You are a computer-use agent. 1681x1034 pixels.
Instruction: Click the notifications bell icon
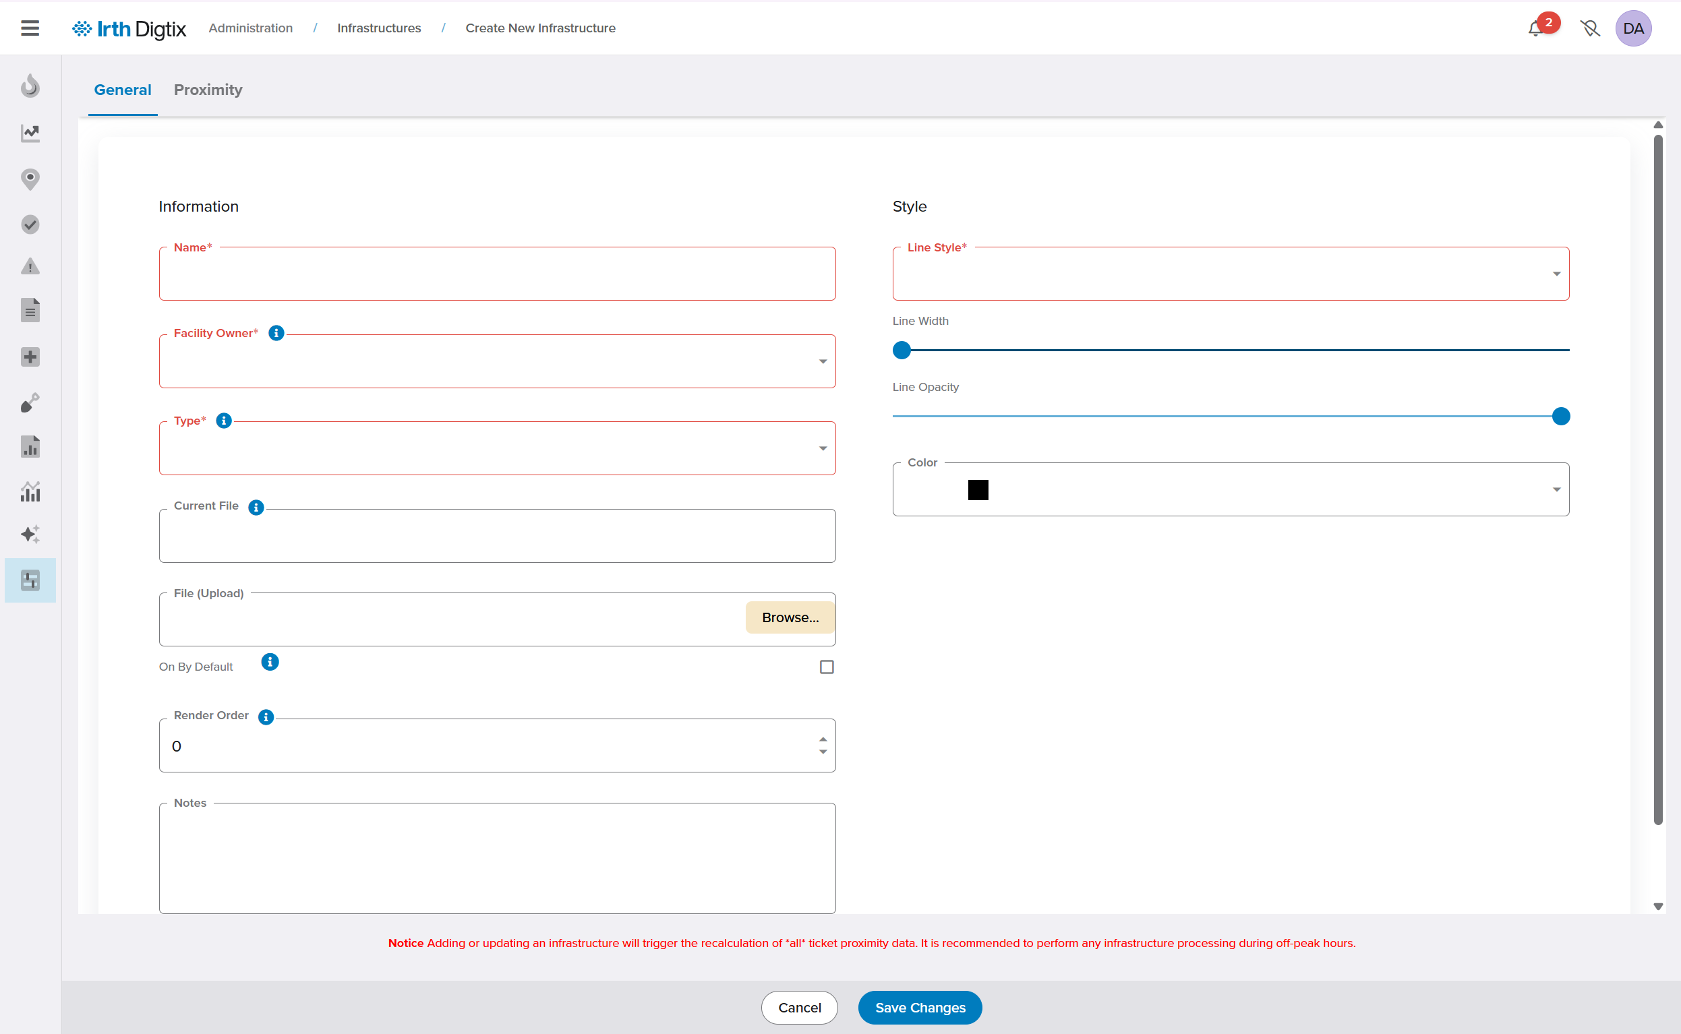tap(1535, 29)
